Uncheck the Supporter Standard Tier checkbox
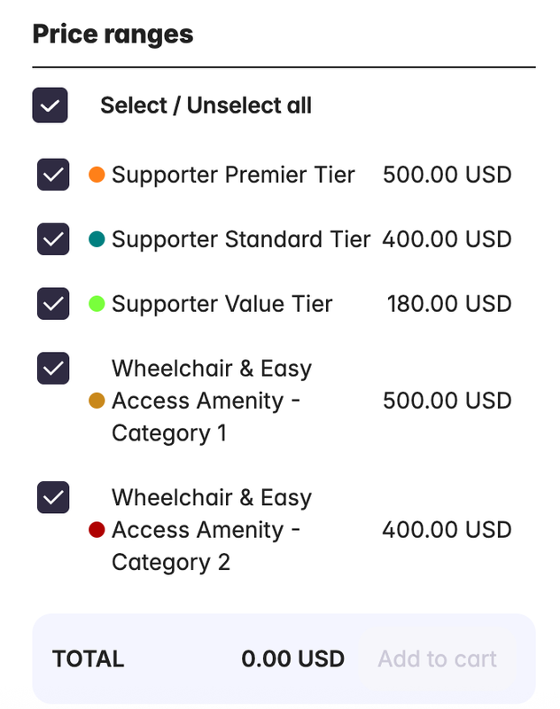This screenshot has height=709, width=560. (x=53, y=239)
